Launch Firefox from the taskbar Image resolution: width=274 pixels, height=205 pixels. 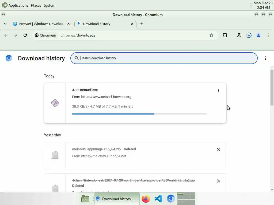coord(146,199)
